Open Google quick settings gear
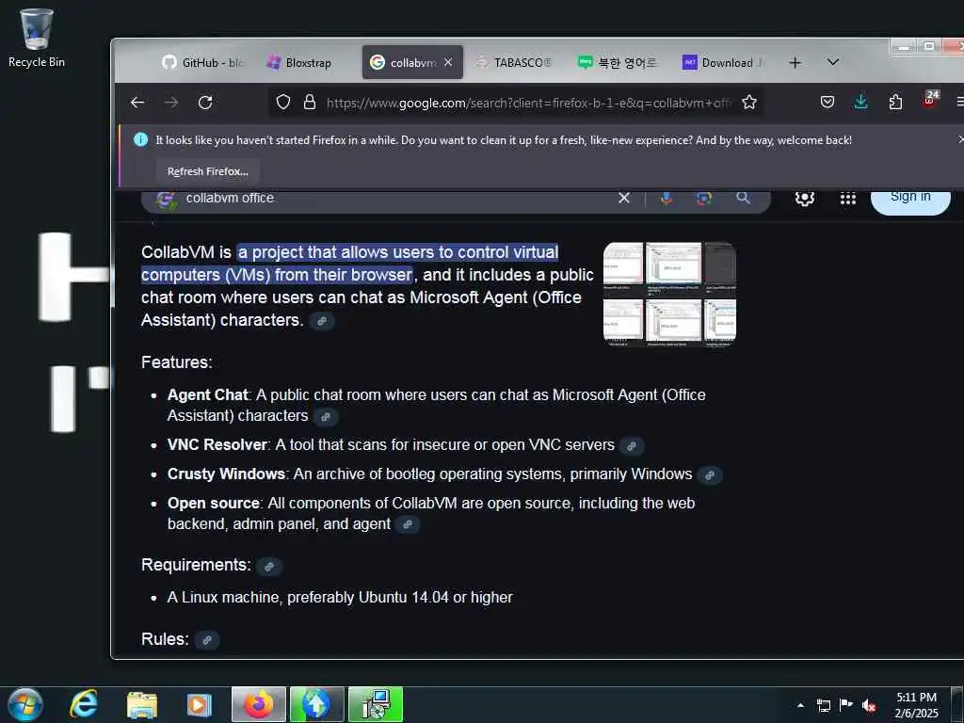Image resolution: width=964 pixels, height=723 pixels. click(805, 198)
